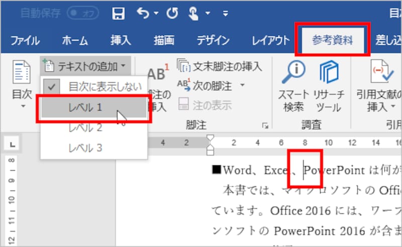Viewport: 402px width, 247px height.
Task: Click the left indent marker on ruler
Action: click(210, 153)
